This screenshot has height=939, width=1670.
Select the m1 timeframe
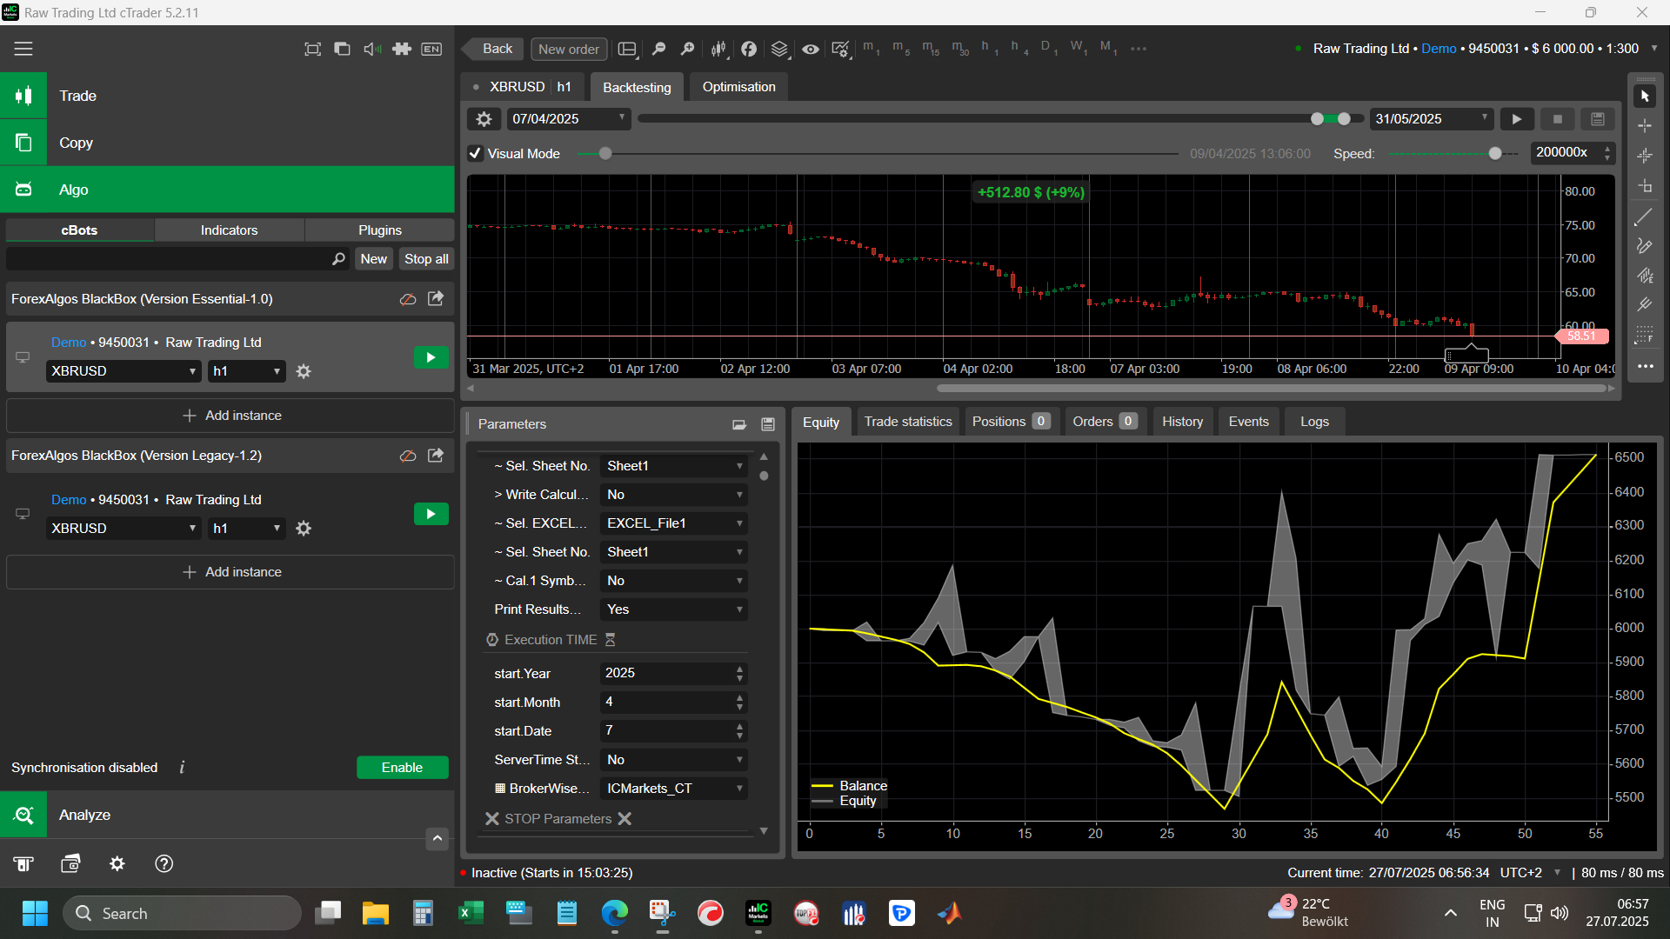coord(871,48)
